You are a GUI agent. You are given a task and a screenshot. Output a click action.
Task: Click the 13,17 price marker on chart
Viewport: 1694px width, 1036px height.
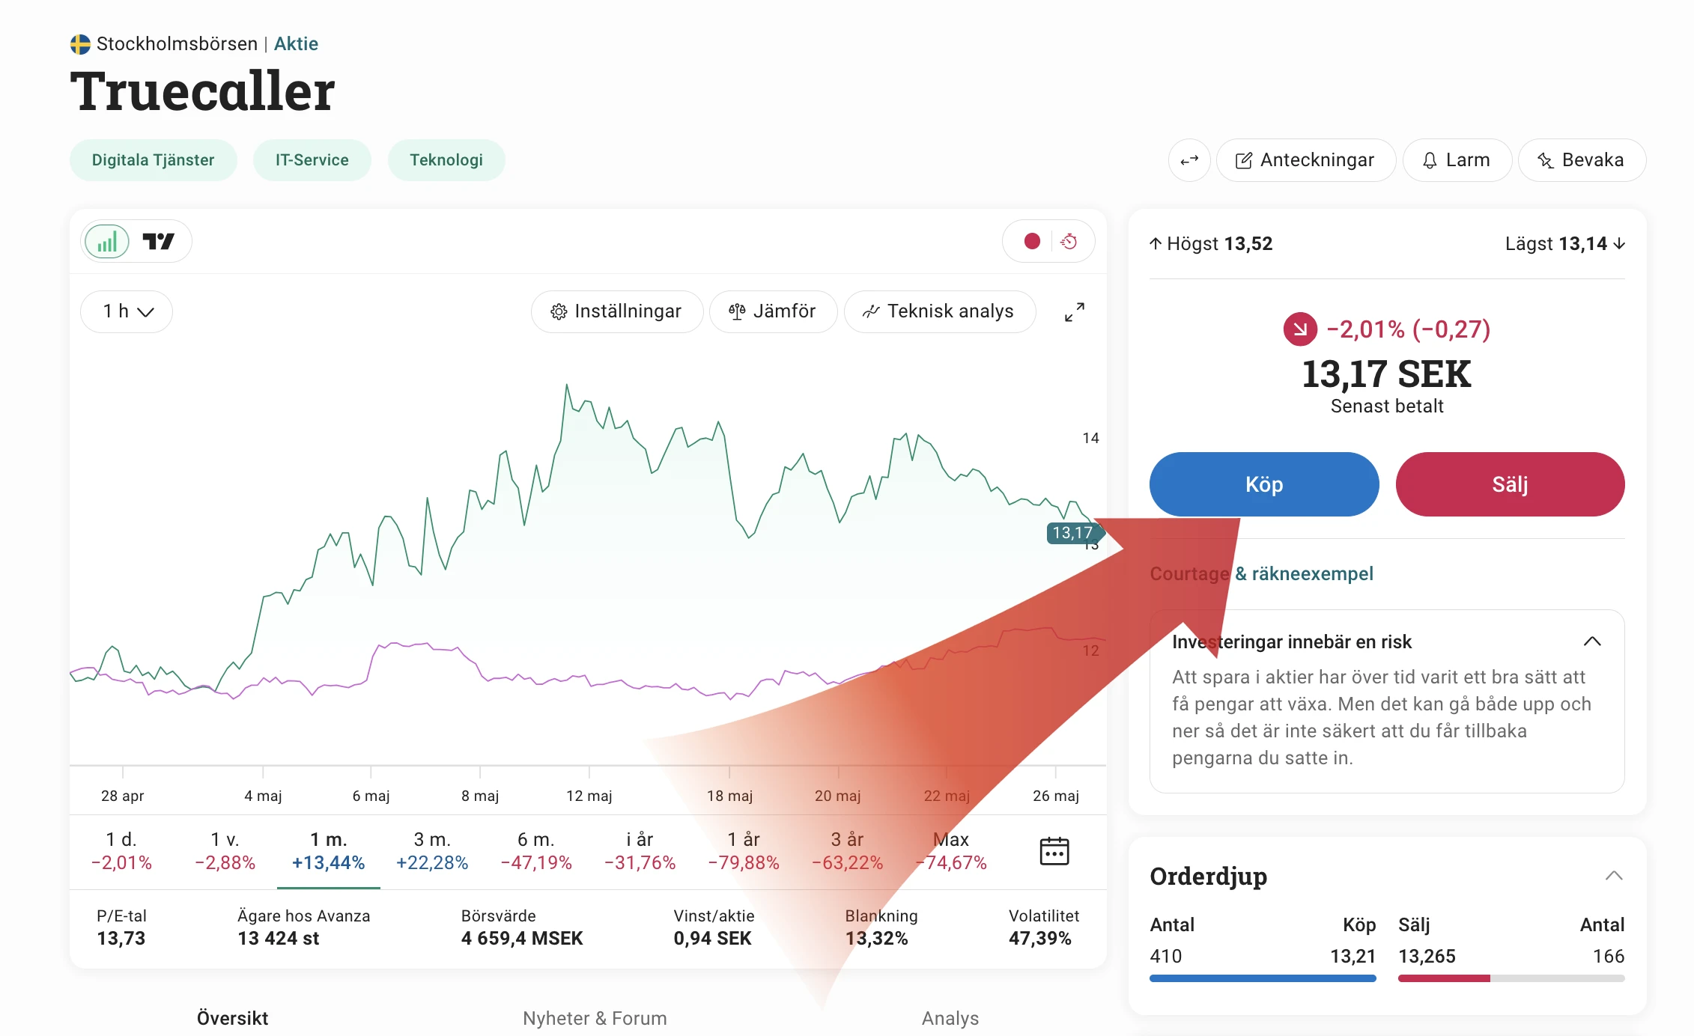pyautogui.click(x=1073, y=533)
